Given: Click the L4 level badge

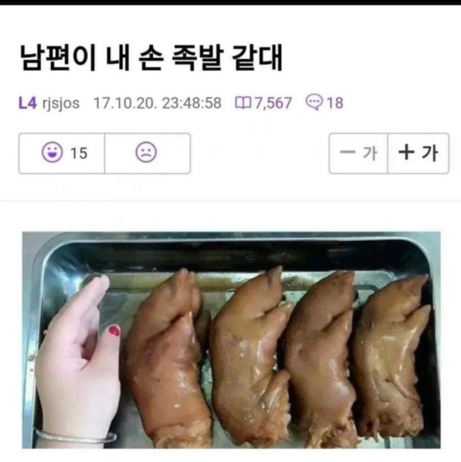Looking at the screenshot, I should point(28,103).
